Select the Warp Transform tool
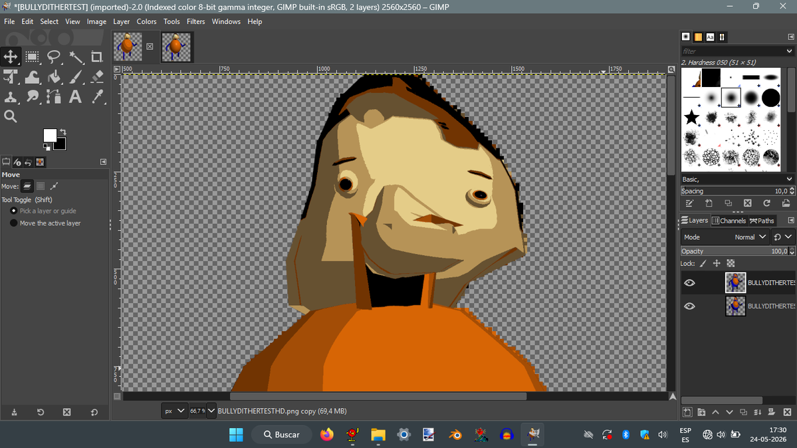Screen dimensions: 797x448 [32, 77]
